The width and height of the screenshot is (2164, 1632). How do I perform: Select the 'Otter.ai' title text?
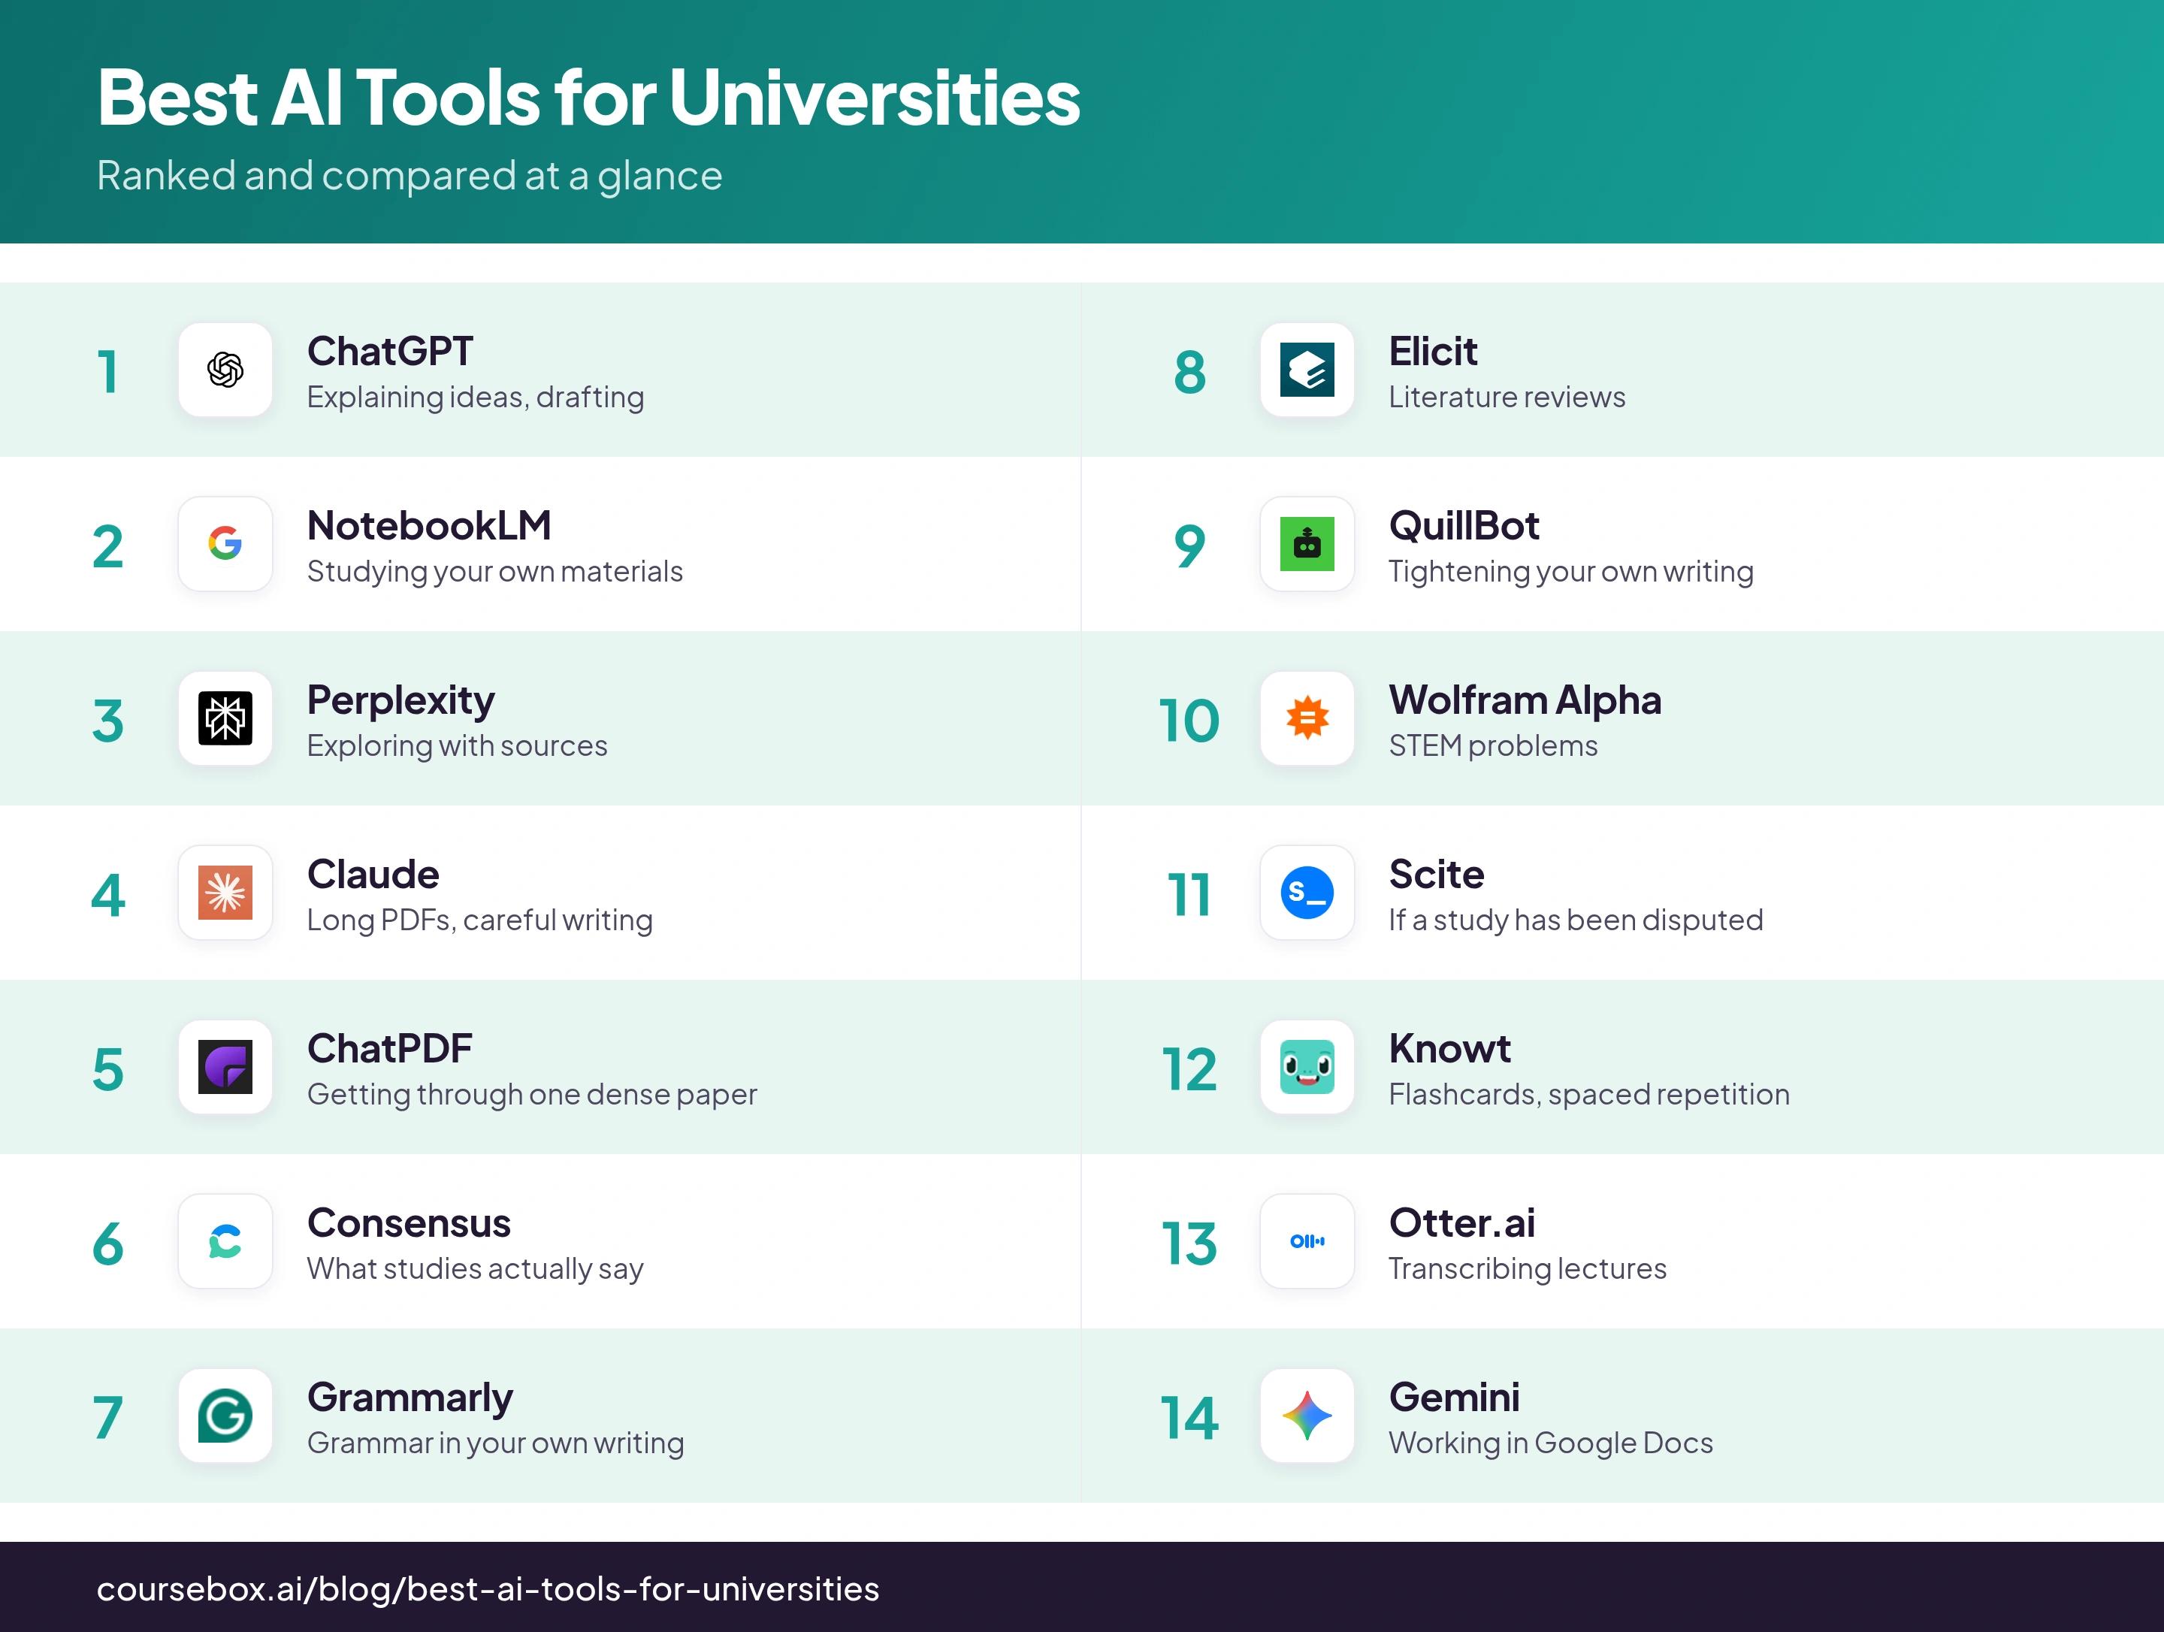(1462, 1223)
